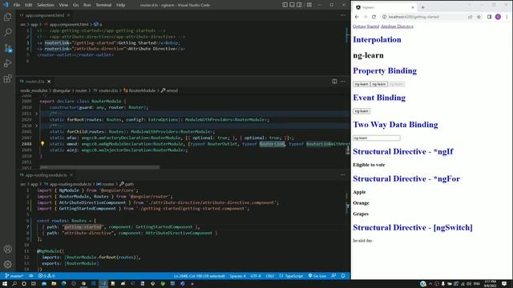Click the master branch in status bar
The height and width of the screenshot is (288, 513).
click(14, 276)
